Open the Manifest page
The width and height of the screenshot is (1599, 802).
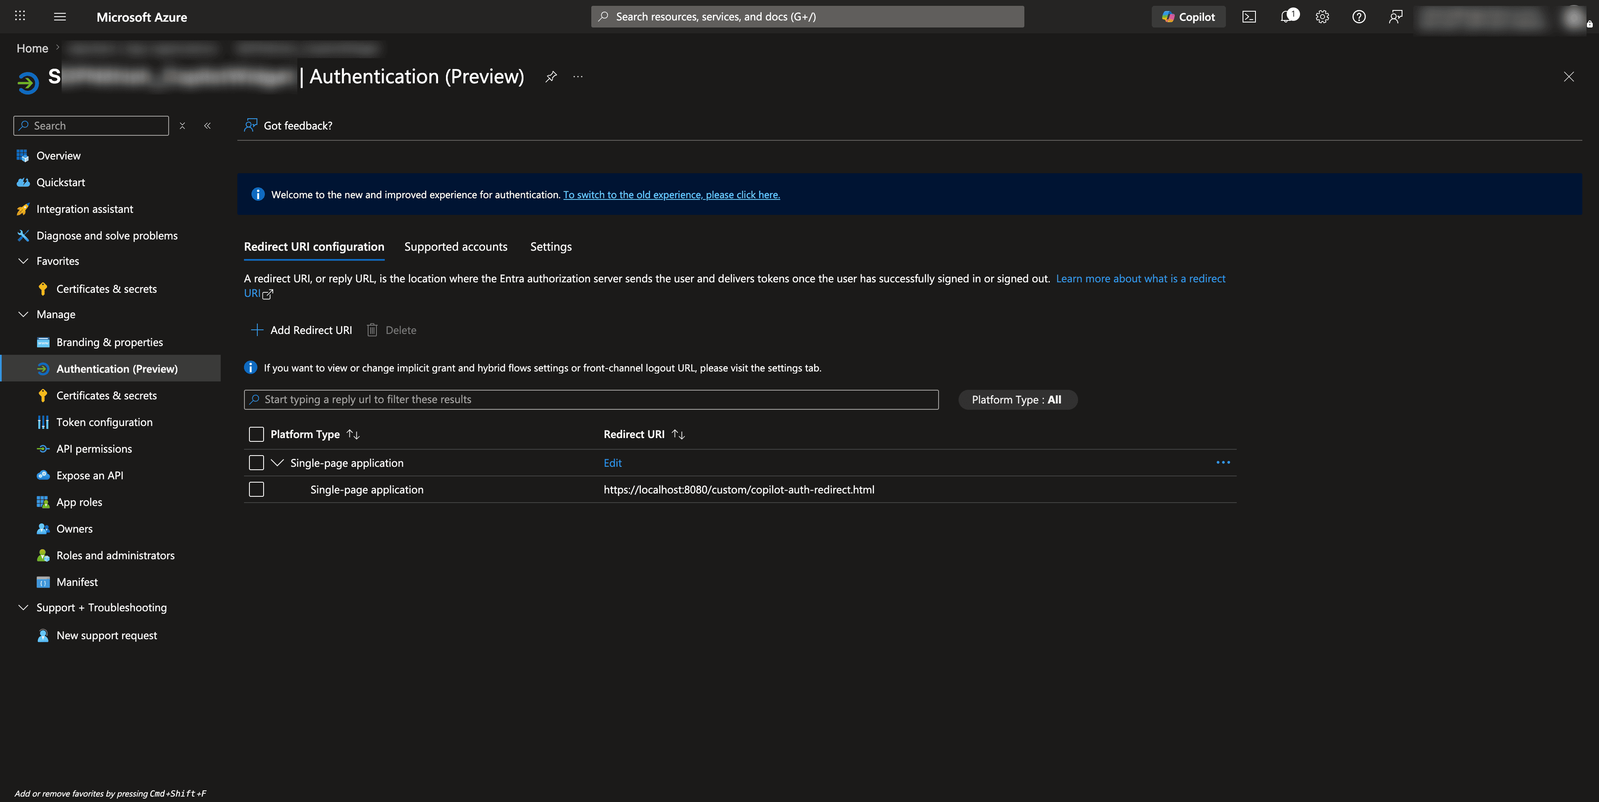[x=77, y=583]
